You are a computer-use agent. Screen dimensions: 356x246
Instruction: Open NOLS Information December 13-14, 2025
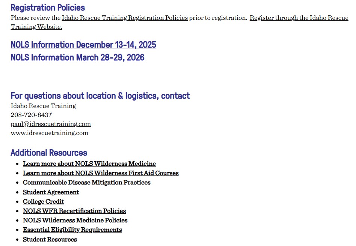(83, 45)
